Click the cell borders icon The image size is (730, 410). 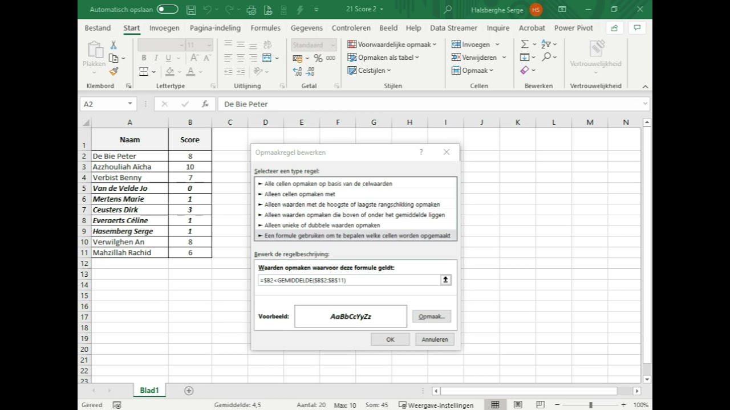(144, 72)
